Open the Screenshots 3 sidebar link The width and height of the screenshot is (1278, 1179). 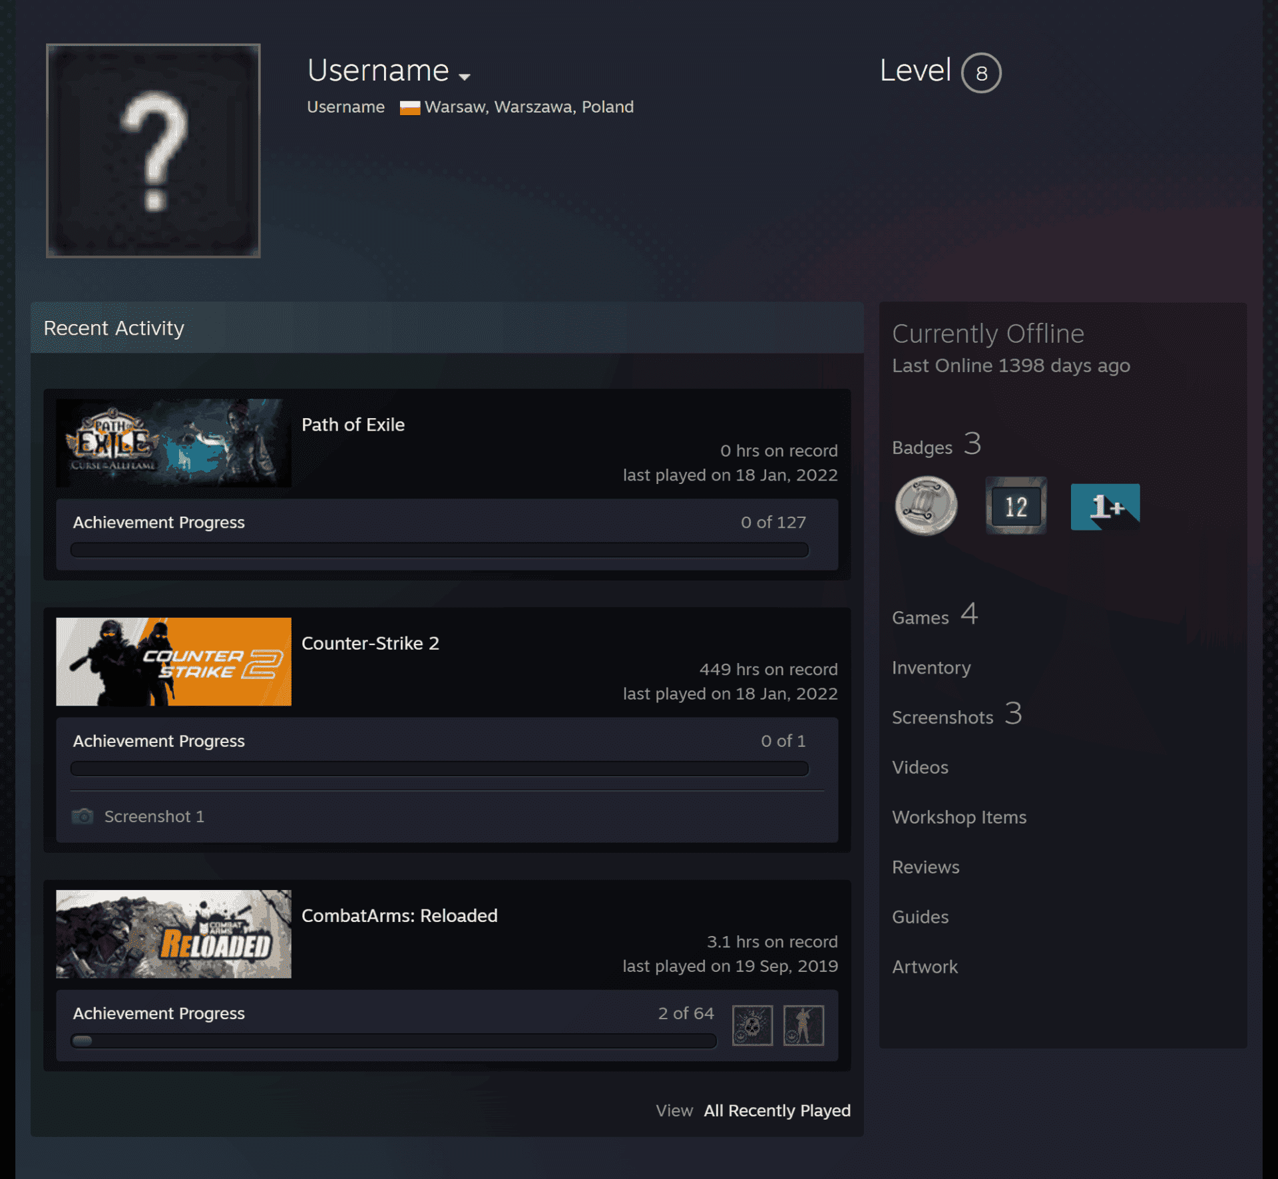coord(957,715)
